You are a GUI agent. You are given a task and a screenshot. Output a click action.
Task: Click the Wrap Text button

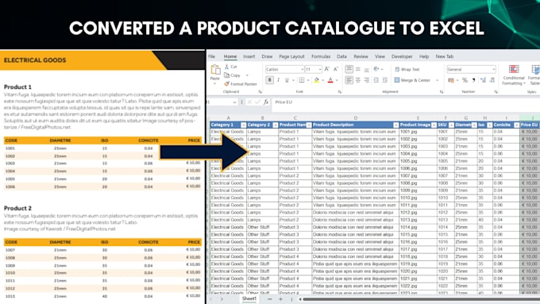click(407, 69)
